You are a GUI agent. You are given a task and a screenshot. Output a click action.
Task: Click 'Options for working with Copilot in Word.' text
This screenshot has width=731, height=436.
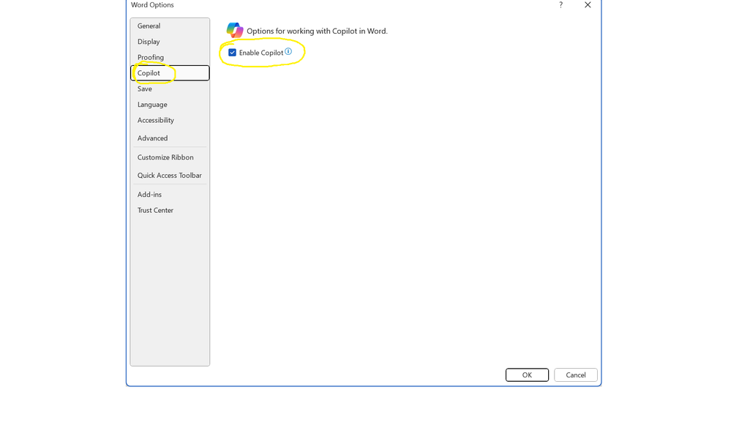click(317, 31)
